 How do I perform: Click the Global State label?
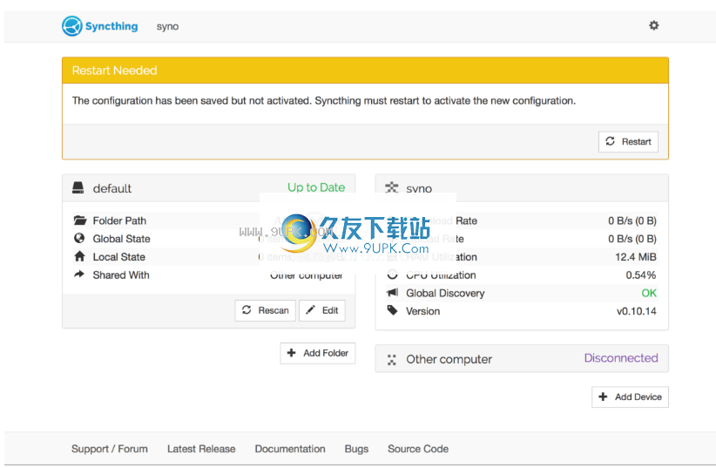[121, 239]
